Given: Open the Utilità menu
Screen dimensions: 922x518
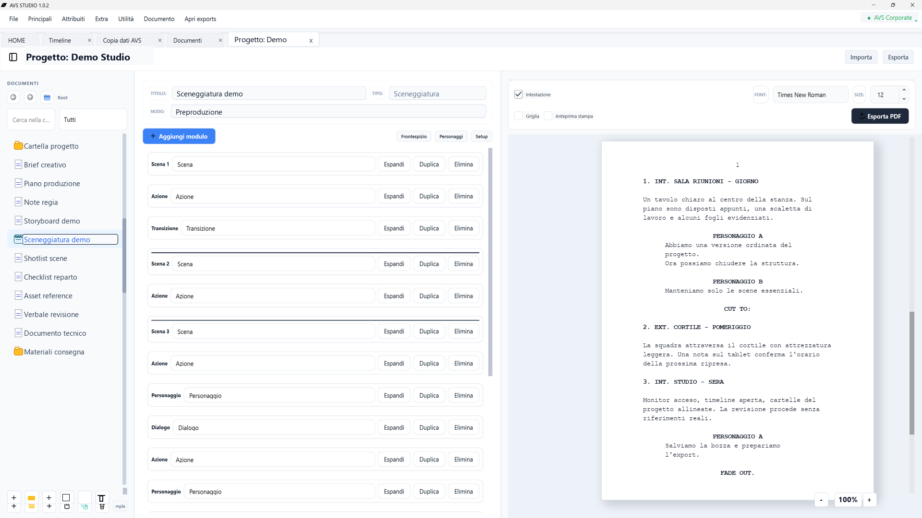Looking at the screenshot, I should tap(126, 19).
